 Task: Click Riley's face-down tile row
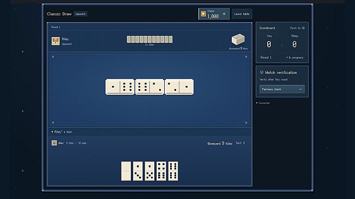[x=149, y=39]
